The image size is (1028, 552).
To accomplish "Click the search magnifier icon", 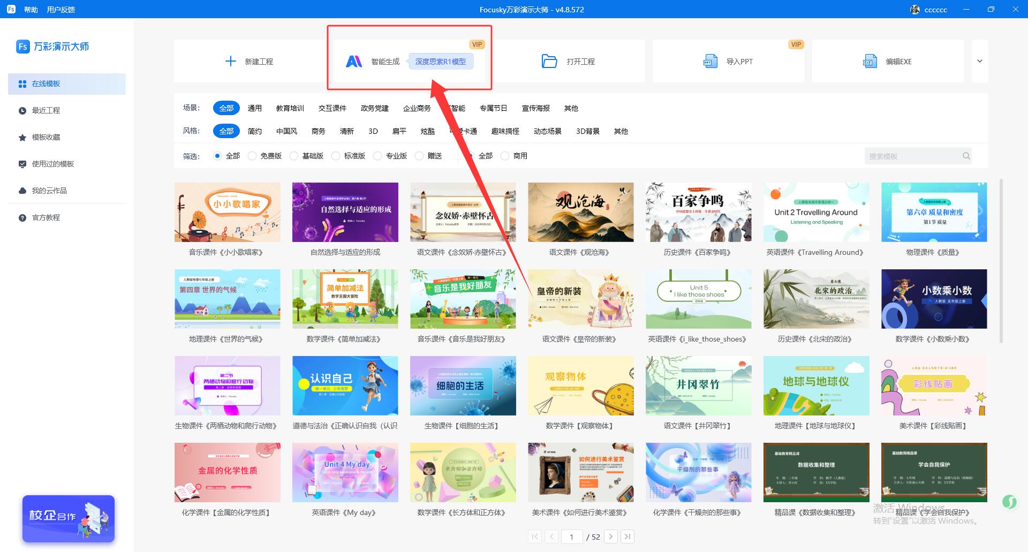I will click(x=966, y=156).
